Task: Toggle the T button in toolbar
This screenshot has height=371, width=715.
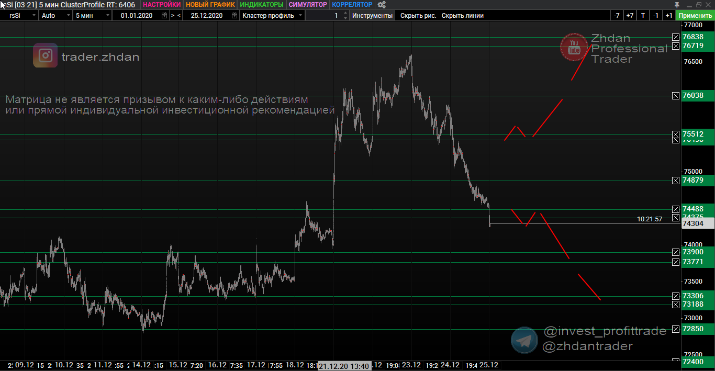Action: (643, 16)
